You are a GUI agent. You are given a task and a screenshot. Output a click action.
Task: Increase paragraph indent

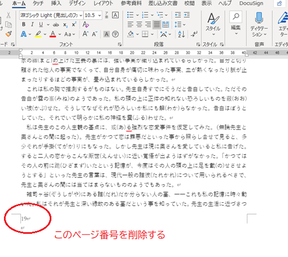click(x=187, y=15)
